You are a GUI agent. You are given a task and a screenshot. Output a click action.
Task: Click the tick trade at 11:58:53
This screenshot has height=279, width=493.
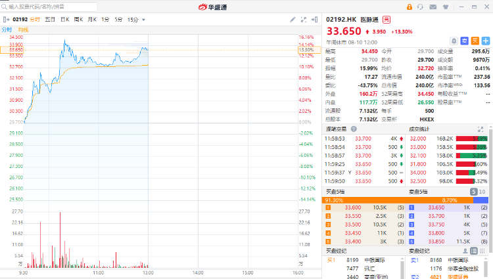coord(364,139)
